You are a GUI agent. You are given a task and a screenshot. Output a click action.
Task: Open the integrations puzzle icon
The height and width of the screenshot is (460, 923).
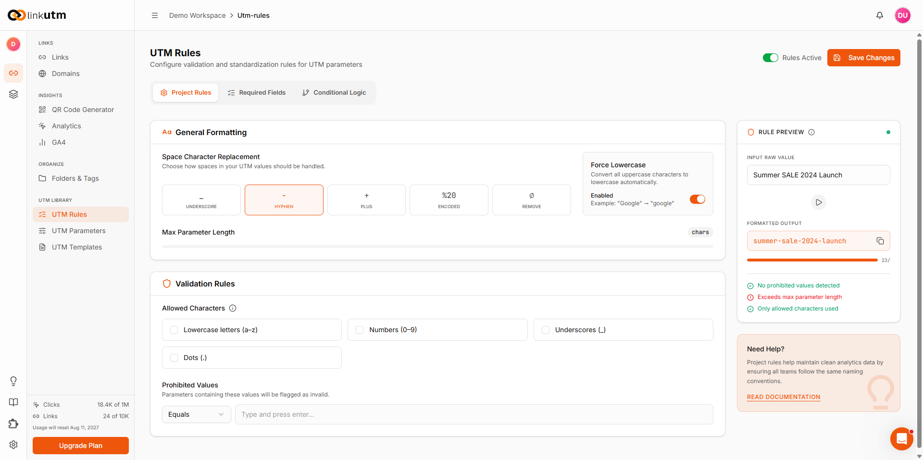click(13, 423)
